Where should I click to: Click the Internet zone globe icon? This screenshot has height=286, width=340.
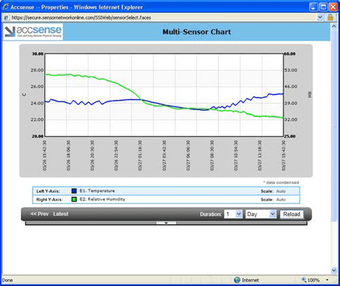coord(237,280)
